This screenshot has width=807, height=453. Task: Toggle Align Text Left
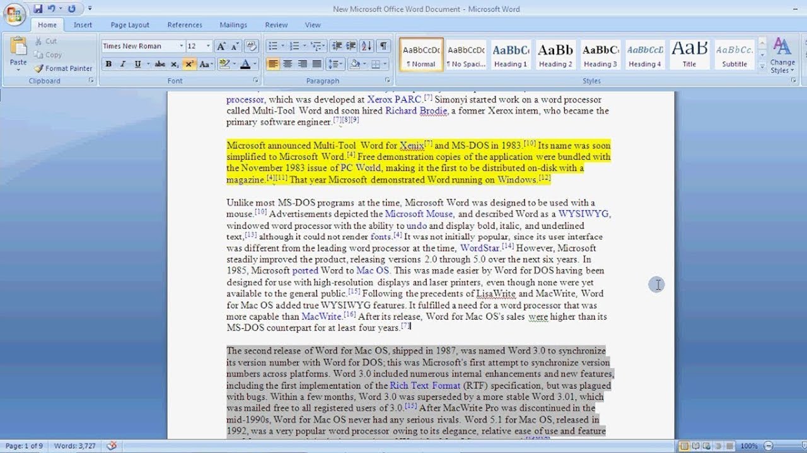(273, 64)
